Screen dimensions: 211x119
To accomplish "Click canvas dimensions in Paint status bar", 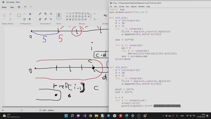I will click(x=47, y=110).
